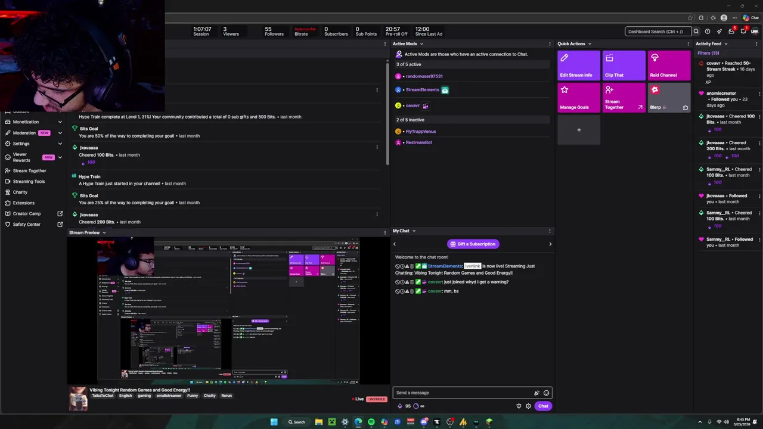Open the browser Copilot Chat button

750,18
